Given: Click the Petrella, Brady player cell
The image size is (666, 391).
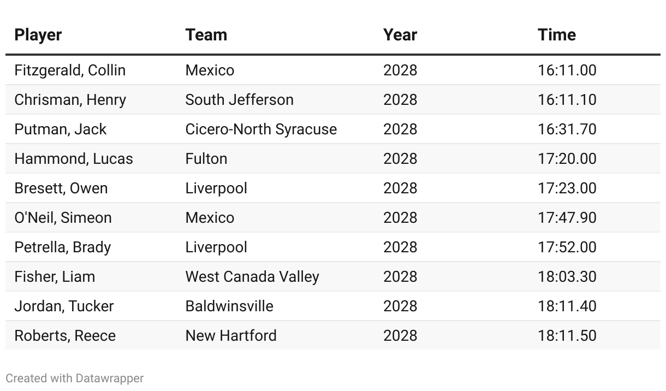Looking at the screenshot, I should point(62,247).
